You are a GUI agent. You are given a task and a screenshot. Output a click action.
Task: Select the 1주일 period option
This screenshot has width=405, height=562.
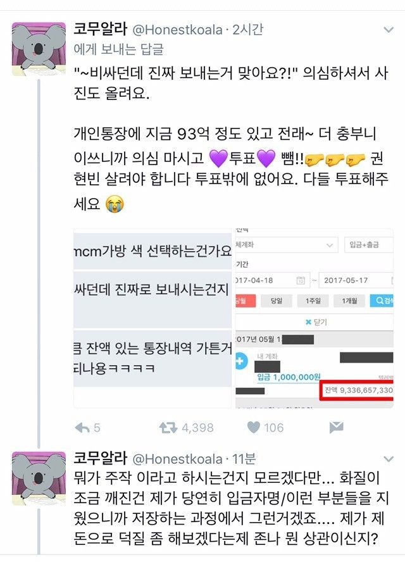coord(313,301)
